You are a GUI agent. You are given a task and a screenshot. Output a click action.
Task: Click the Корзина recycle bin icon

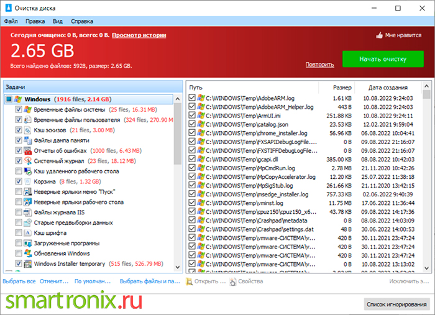(x=27, y=181)
